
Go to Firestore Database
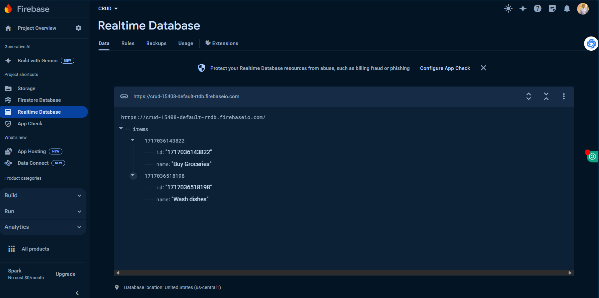(x=39, y=100)
